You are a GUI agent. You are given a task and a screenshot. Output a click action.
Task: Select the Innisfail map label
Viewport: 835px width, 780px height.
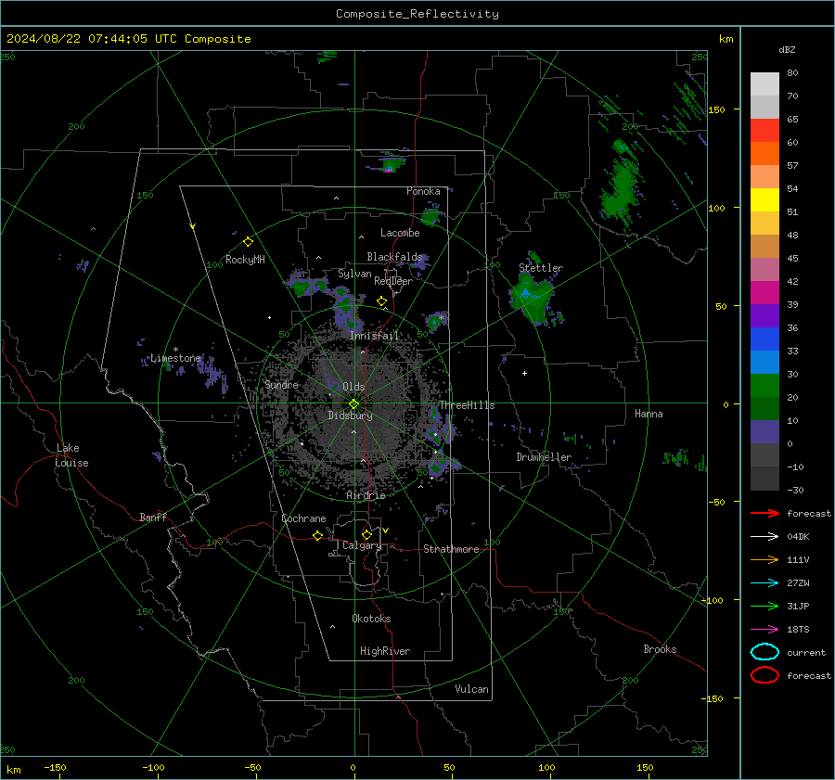point(375,336)
